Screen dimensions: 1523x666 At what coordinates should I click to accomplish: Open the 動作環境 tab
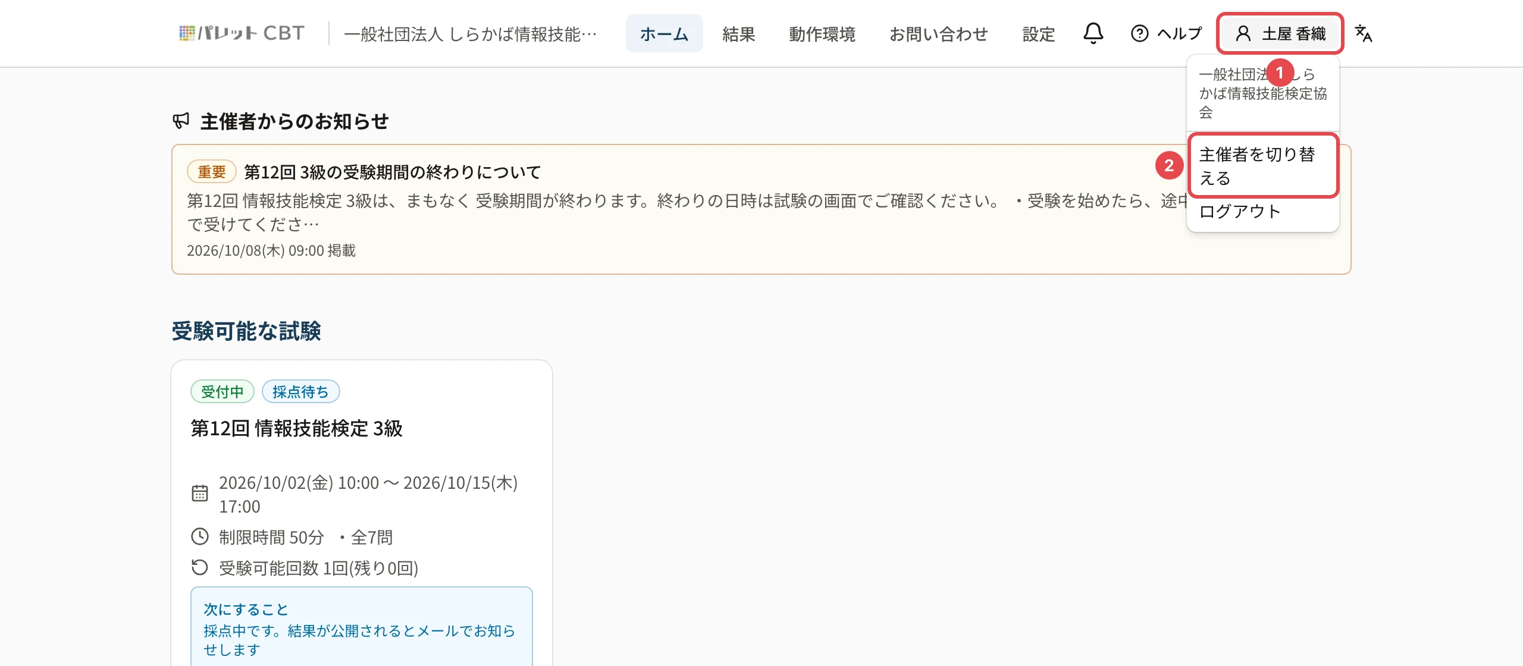pos(822,34)
